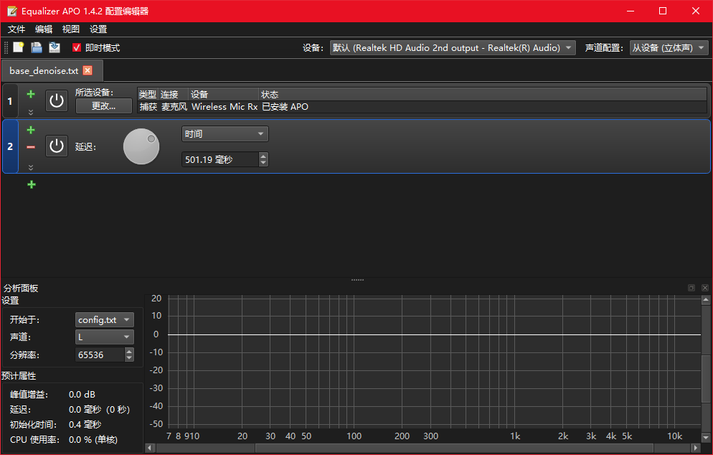Viewport: 713px width, 455px height.
Task: Toggle power button of delay filter row 2
Action: (57, 146)
